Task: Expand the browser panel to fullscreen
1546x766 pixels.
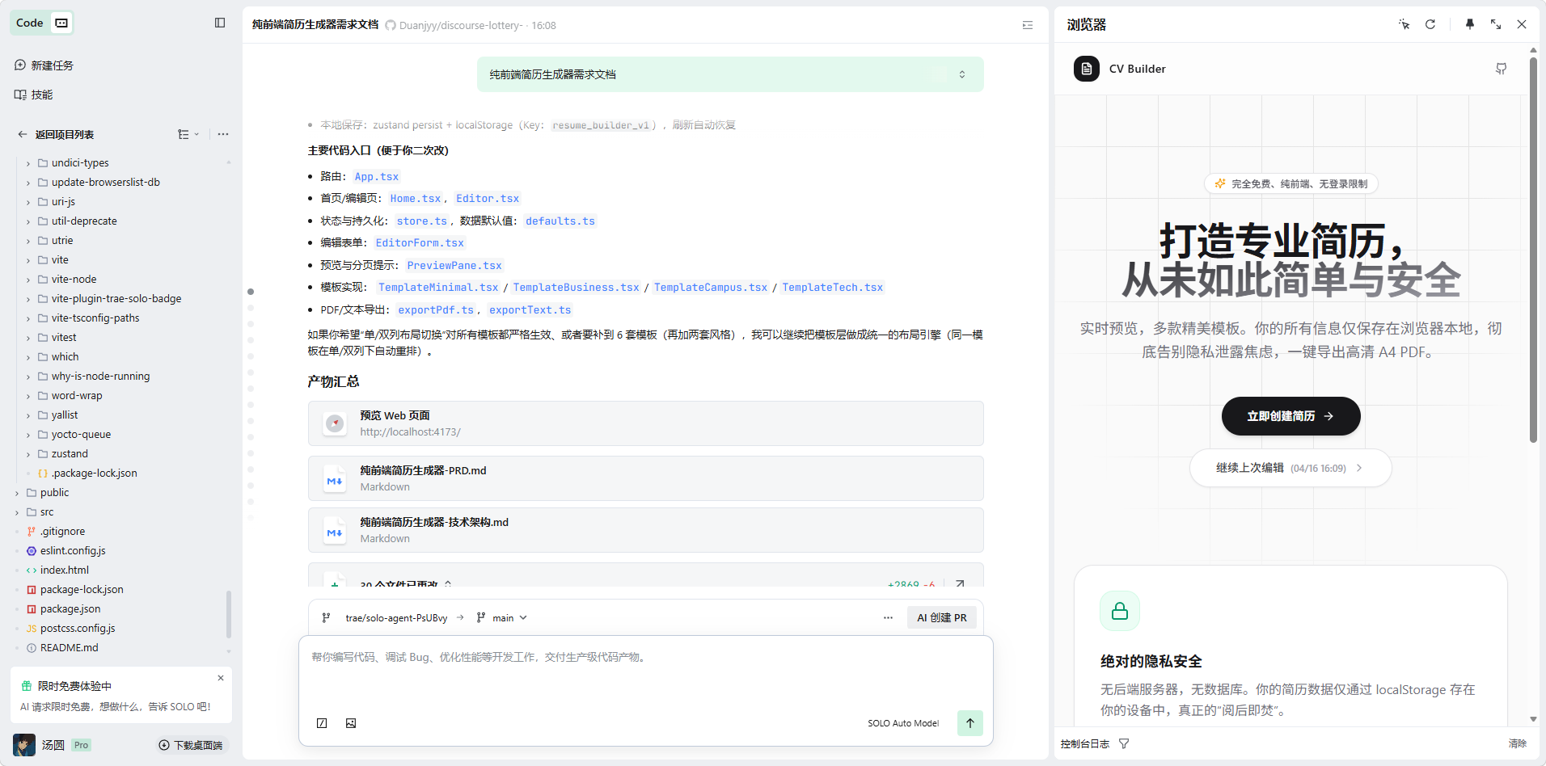Action: 1495,24
